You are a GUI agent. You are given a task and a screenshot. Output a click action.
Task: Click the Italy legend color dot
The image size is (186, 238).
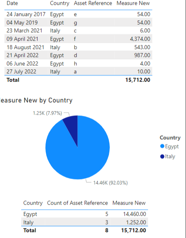coord(162,156)
